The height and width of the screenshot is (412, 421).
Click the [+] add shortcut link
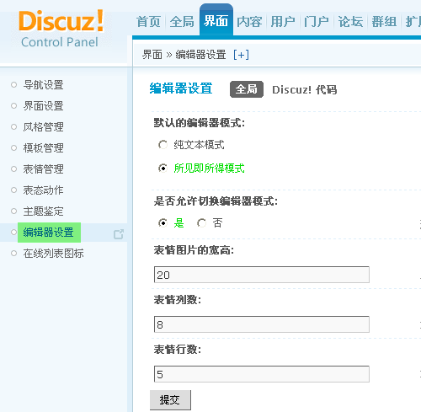(x=241, y=55)
